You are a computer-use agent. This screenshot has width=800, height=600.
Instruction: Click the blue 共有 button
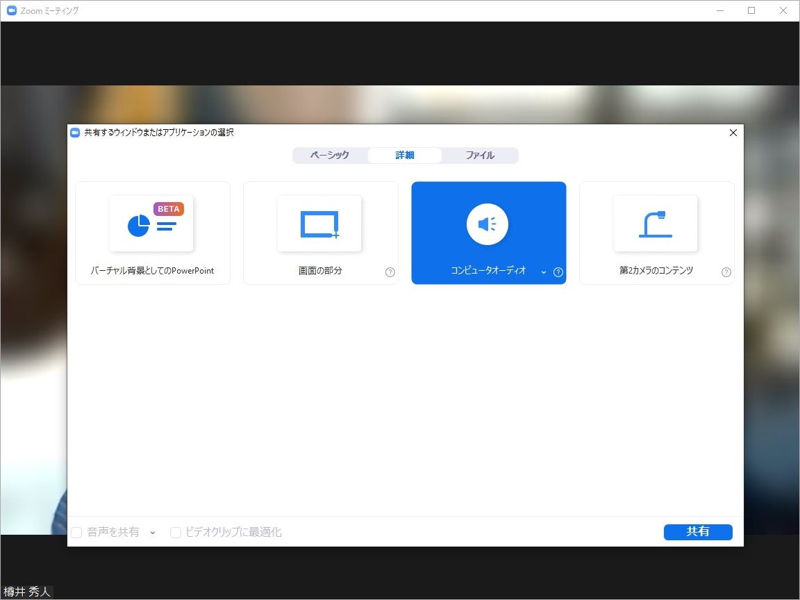(698, 532)
